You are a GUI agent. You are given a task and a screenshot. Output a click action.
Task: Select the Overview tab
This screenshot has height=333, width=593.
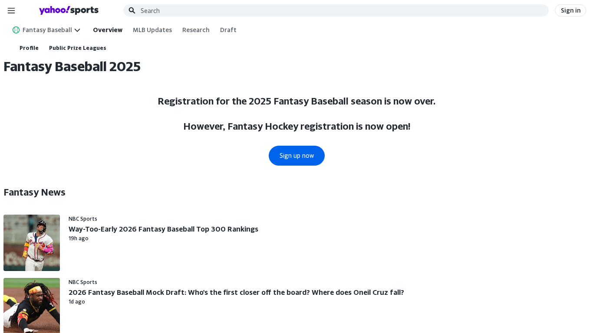108,30
